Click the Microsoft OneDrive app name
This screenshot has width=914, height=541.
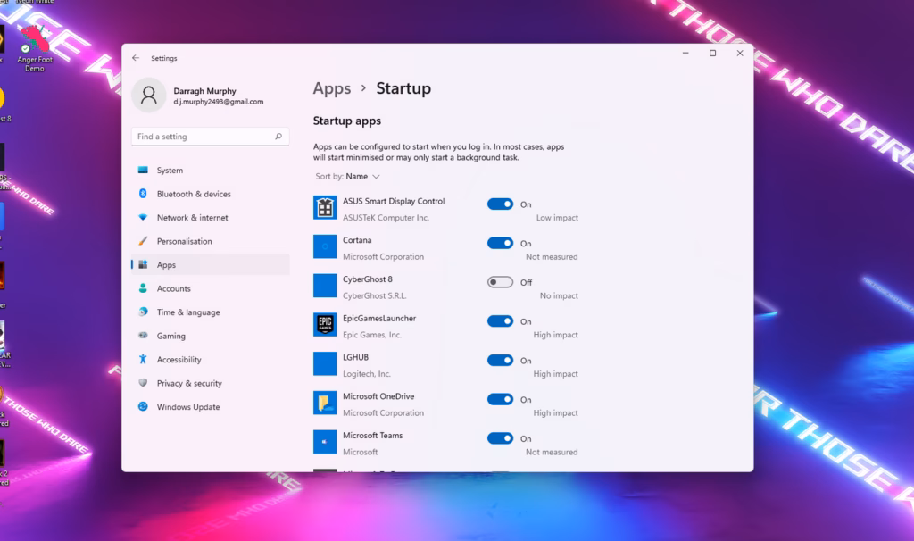click(378, 396)
